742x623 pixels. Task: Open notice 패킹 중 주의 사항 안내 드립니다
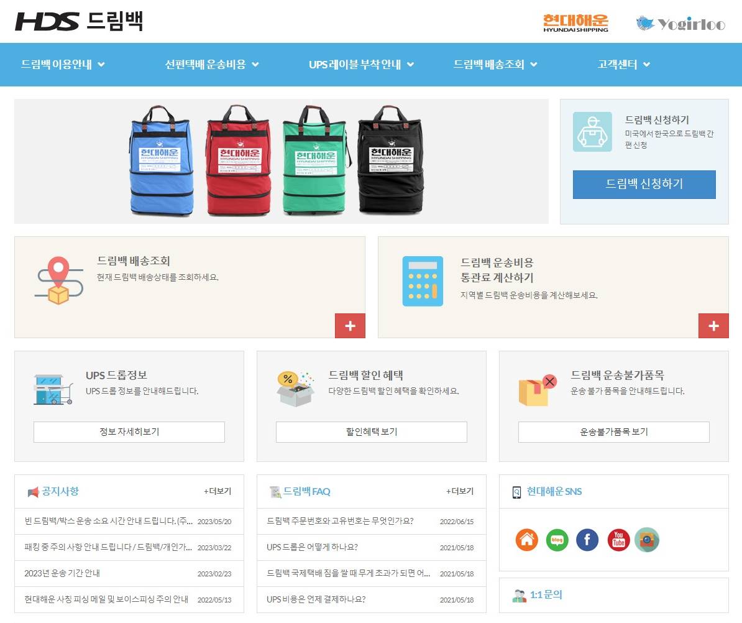tap(108, 547)
